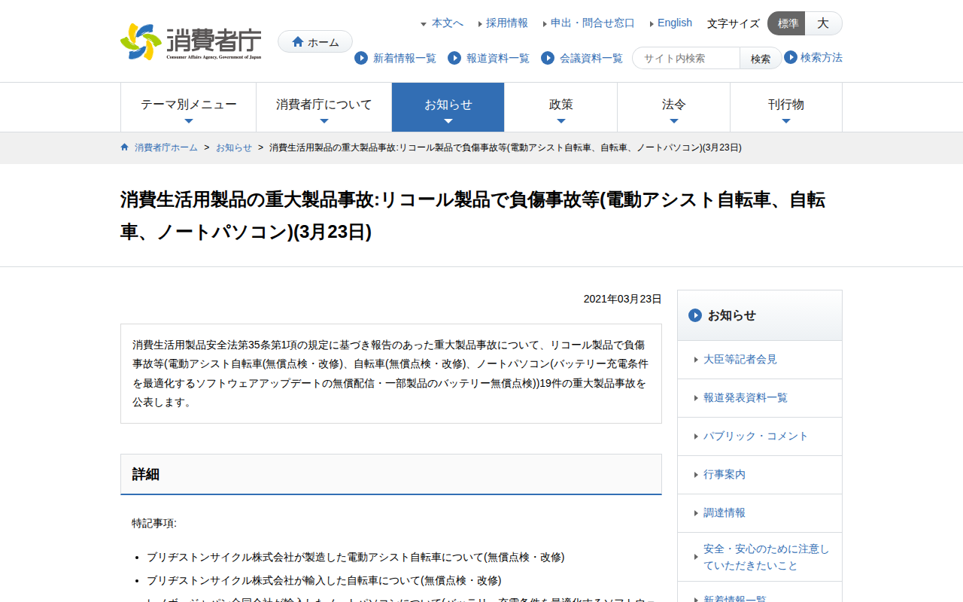
Task: Expand the 政策 navigation dropdown
Action: 560,106
